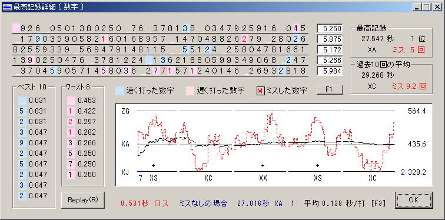The height and width of the screenshot is (220, 445).
Task: Click the ZG level label on graph
Action: [125, 111]
